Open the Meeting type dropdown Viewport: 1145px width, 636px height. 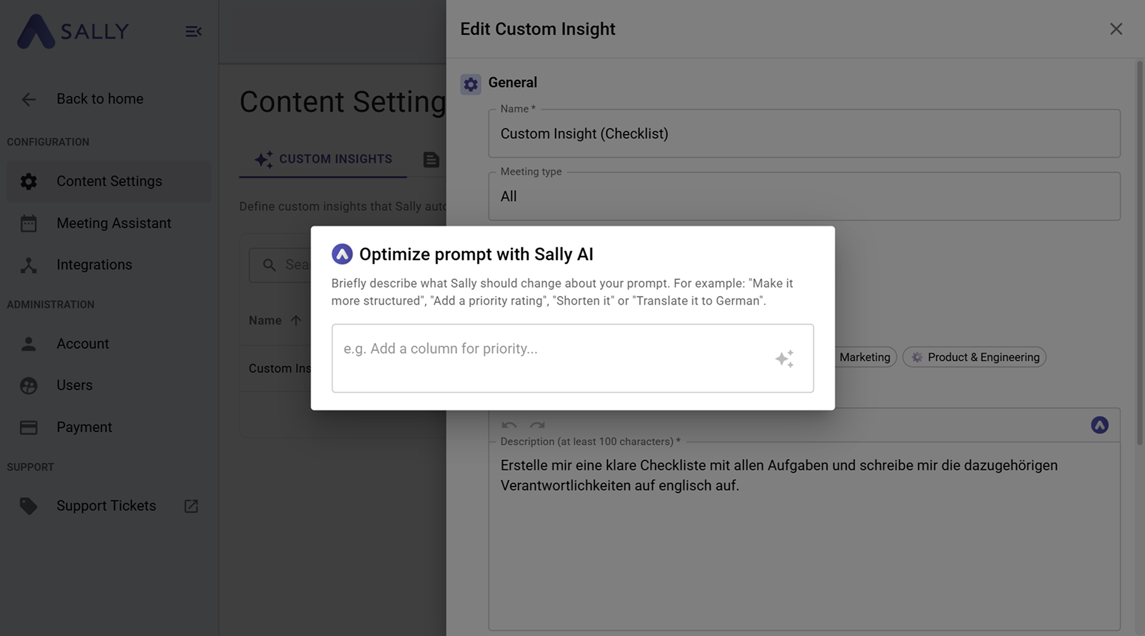(804, 197)
